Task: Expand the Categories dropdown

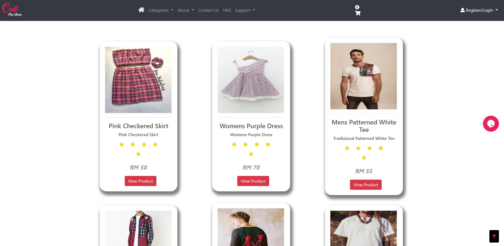Action: 161,10
